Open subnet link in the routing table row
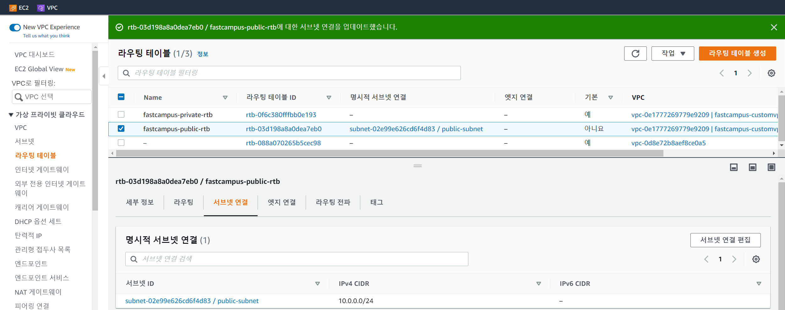Viewport: 785px width, 310px height. [x=416, y=129]
